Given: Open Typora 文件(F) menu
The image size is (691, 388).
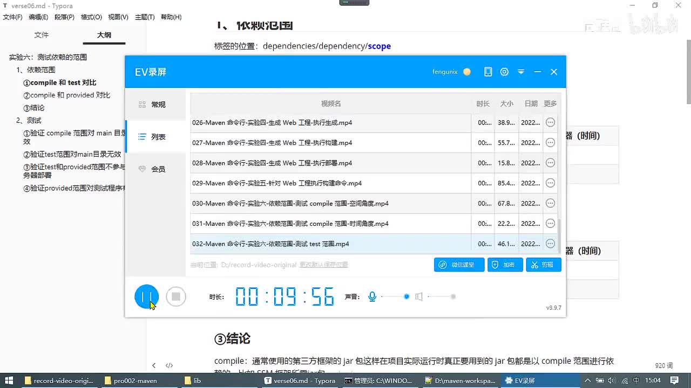Looking at the screenshot, I should point(13,17).
